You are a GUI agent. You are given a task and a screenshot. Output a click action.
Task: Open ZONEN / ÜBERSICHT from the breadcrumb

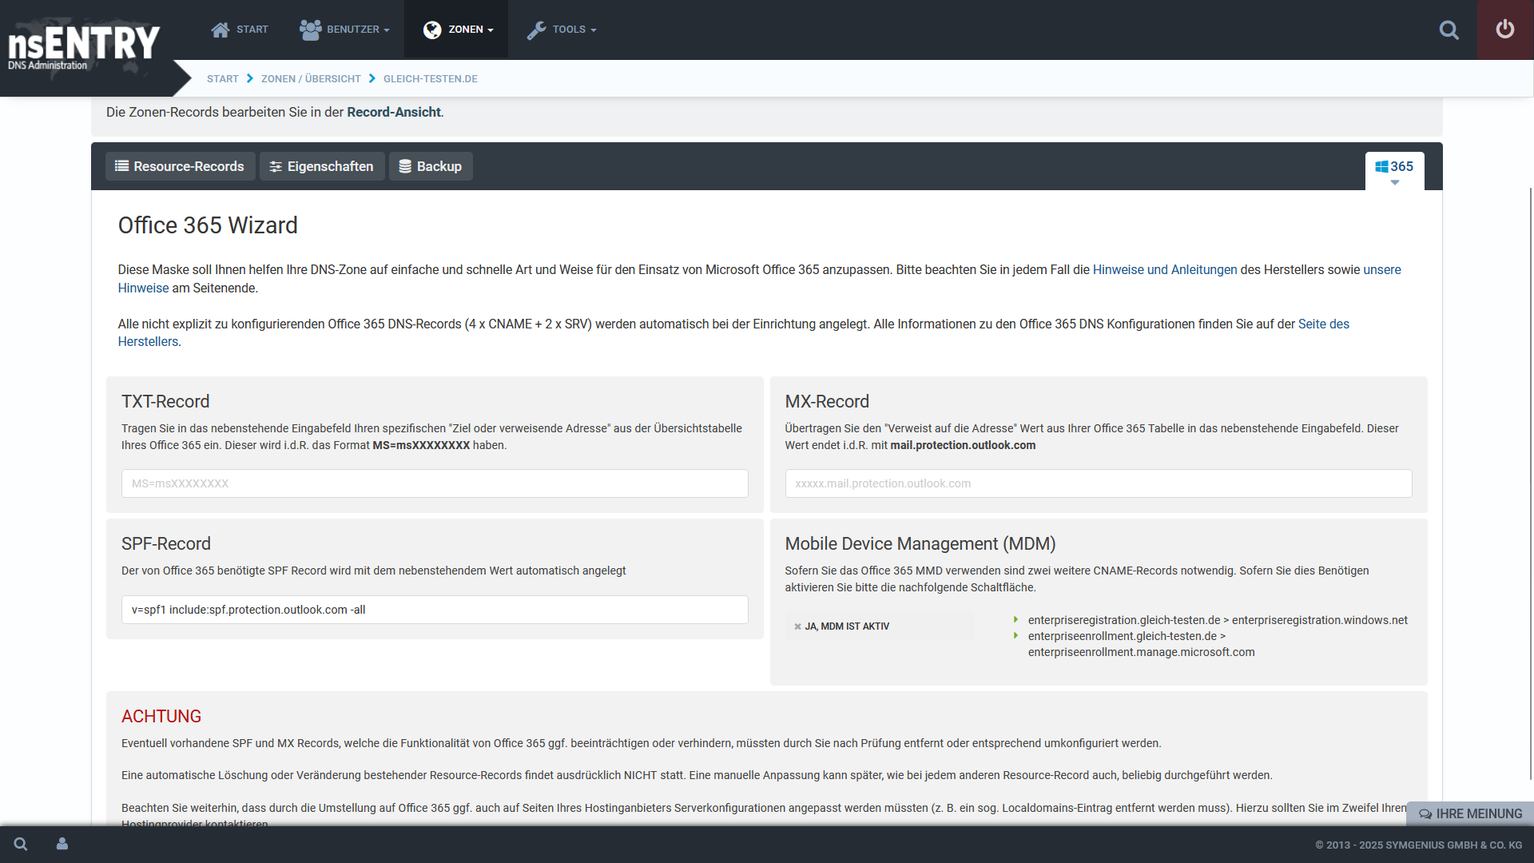[x=312, y=78]
